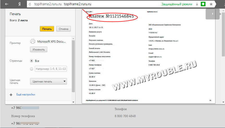
Task: Click the settings panel scrollbar thumb
Action: click(x=73, y=66)
